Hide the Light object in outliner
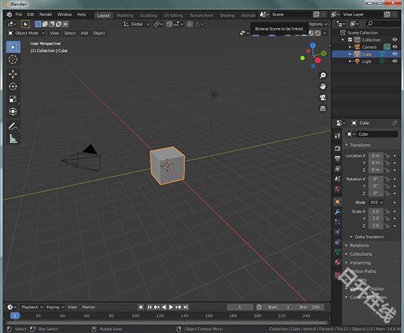404x333 pixels. (395, 61)
